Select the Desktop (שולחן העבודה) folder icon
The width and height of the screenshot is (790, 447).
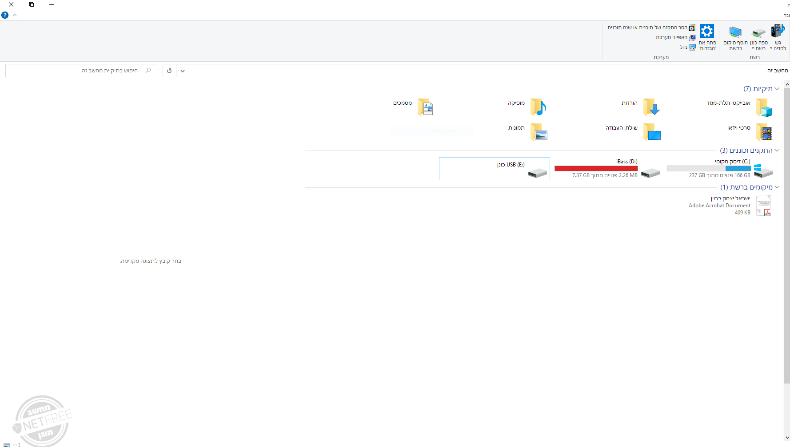652,132
